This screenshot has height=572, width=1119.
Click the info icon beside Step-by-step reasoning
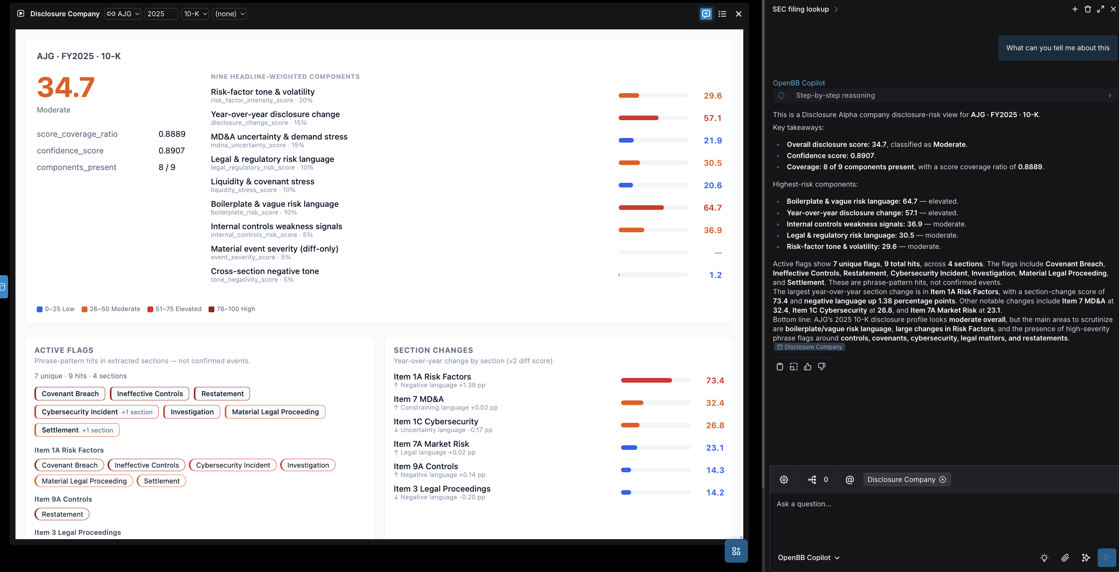point(781,95)
